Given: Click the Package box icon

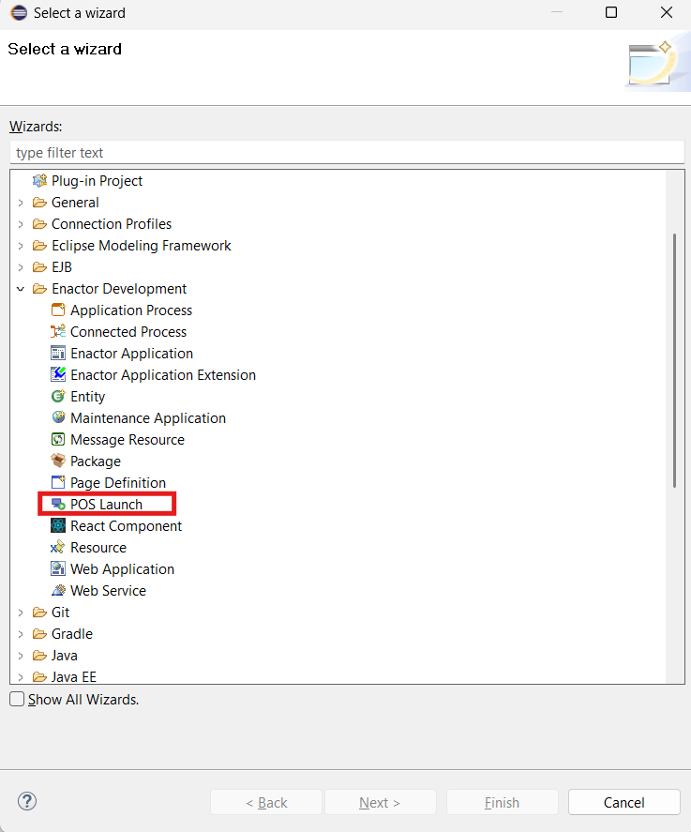Looking at the screenshot, I should point(58,461).
